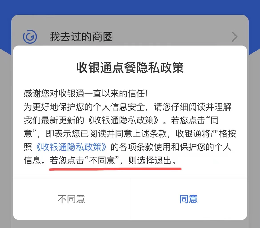This screenshot has height=228, width=260.
Task: Click the red underline mark
Action: click(115, 169)
